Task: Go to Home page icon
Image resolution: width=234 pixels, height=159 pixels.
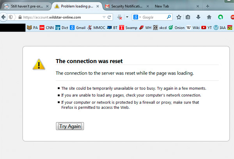Action: tap(209, 17)
